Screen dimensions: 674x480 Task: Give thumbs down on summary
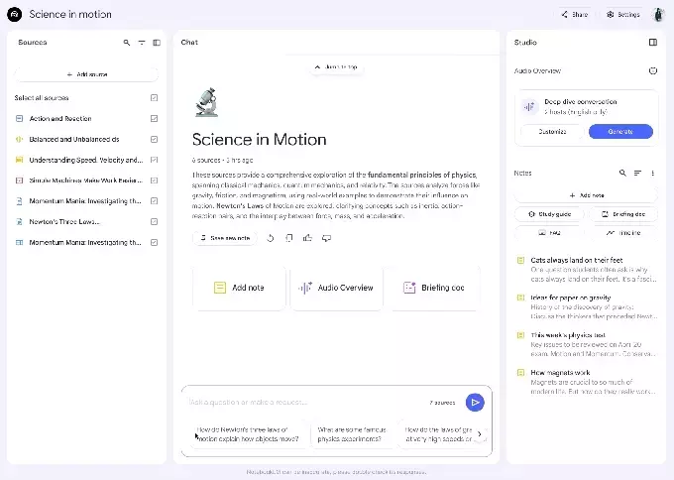pyautogui.click(x=326, y=238)
